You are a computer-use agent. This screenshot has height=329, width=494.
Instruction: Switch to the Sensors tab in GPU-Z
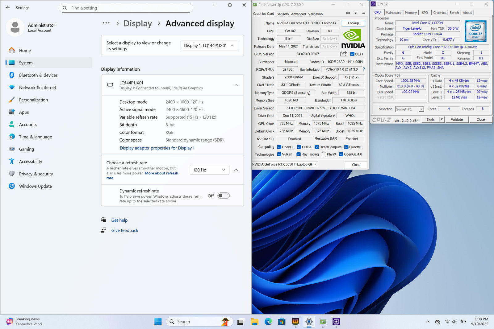point(282,14)
